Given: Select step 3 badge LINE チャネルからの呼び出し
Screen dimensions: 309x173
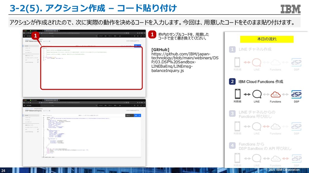Looking at the screenshot, I should tap(232, 114).
